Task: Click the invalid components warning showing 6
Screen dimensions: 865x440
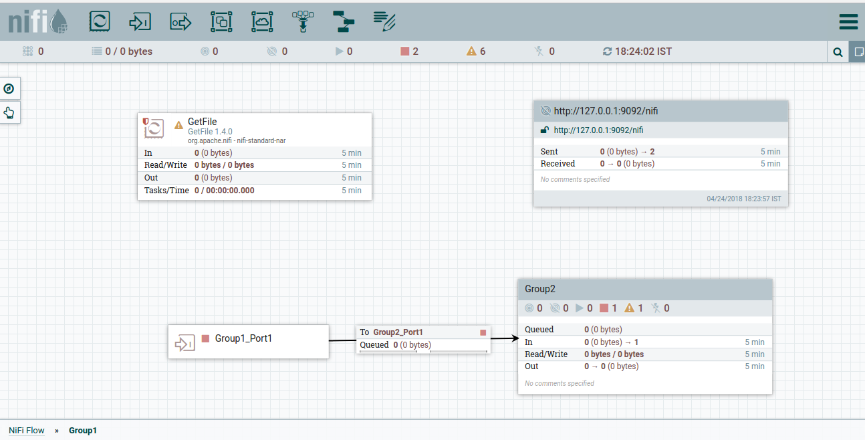Action: 470,51
